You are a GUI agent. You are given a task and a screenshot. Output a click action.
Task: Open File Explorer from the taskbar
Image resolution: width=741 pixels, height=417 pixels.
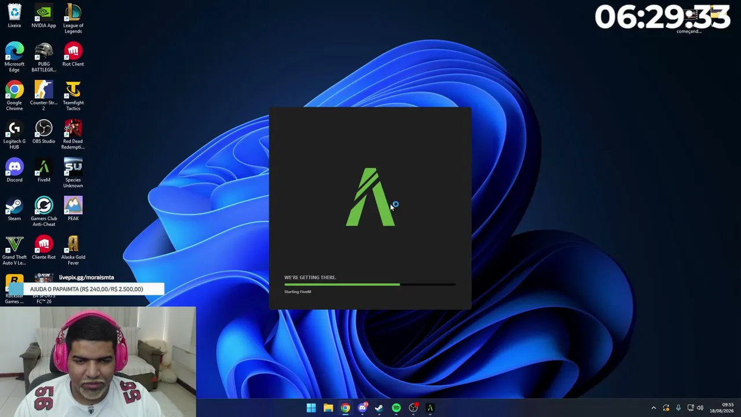click(328, 408)
